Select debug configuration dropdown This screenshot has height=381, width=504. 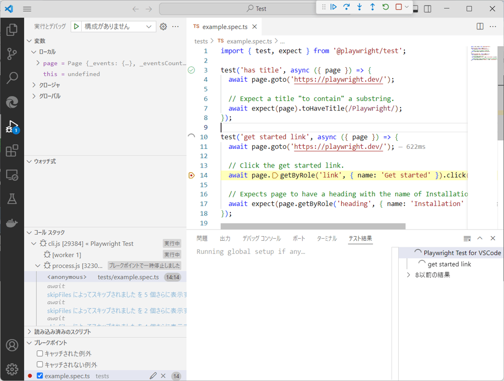[x=117, y=26]
